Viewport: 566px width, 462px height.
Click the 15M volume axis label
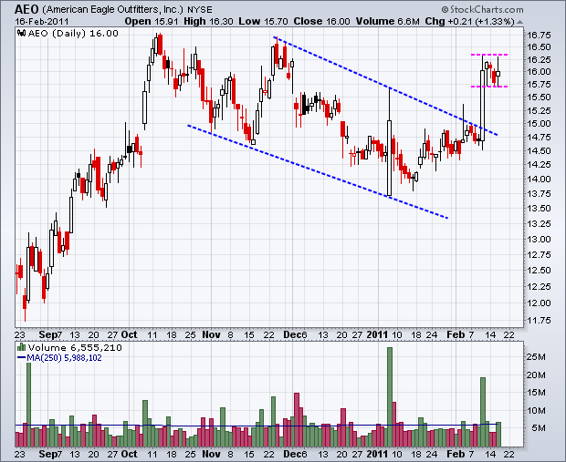536,393
